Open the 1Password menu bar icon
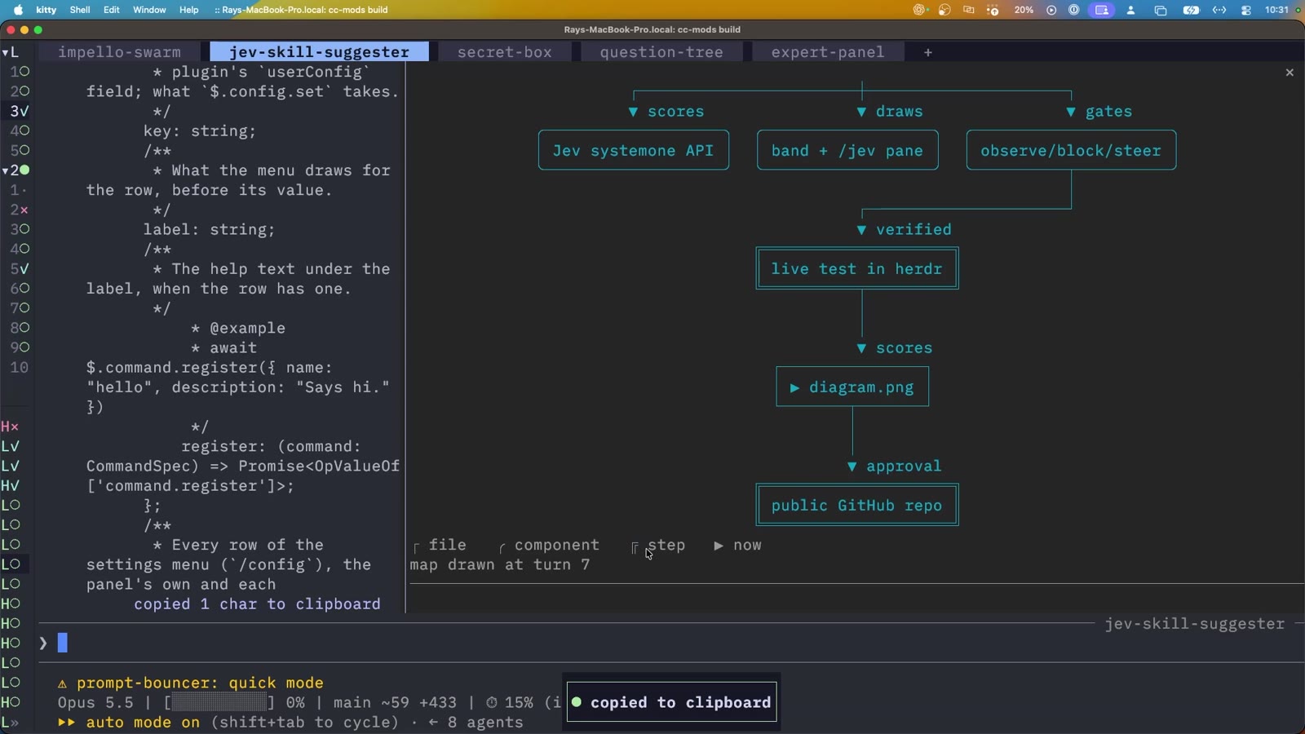 click(1074, 10)
